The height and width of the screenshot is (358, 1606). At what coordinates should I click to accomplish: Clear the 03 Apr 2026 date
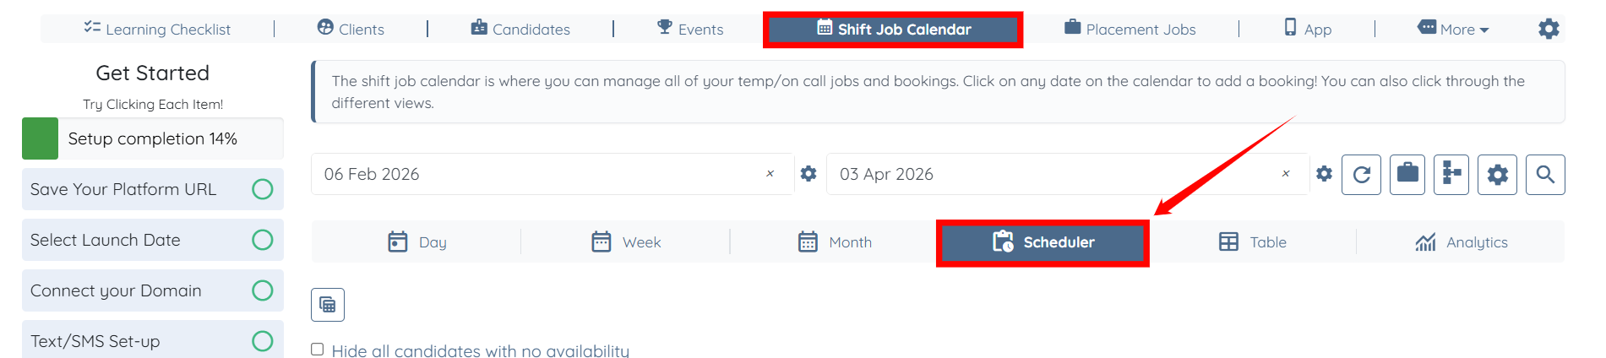(1285, 174)
